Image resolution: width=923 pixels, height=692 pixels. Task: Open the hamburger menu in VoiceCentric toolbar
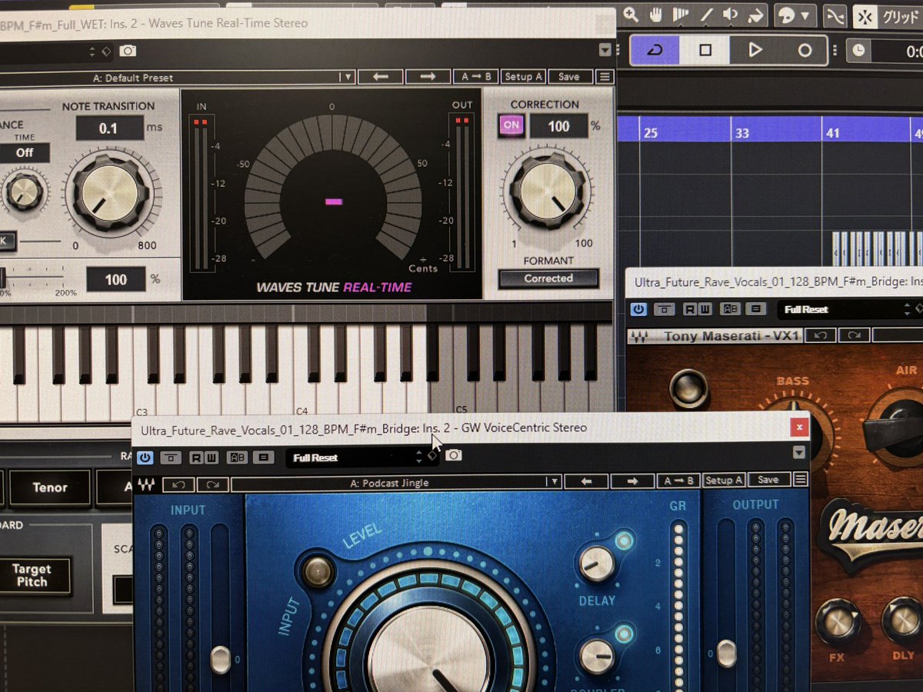tap(800, 479)
